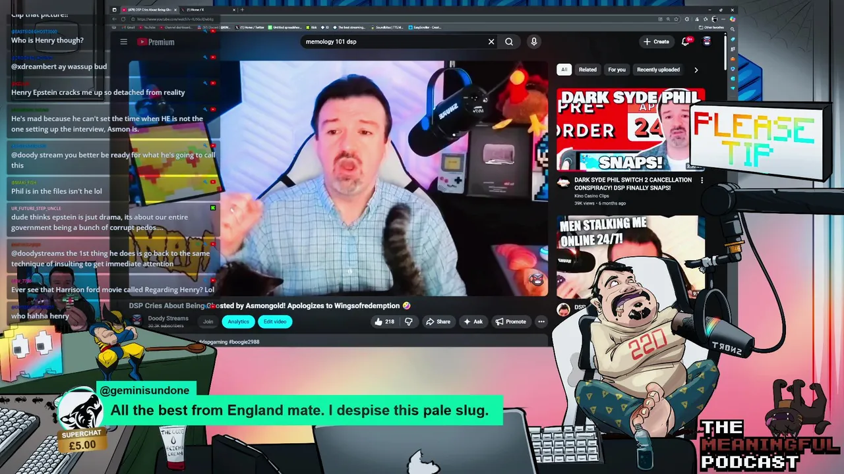Viewport: 844px width, 474px height.
Task: Clear the search text with the X
Action: [x=491, y=41]
